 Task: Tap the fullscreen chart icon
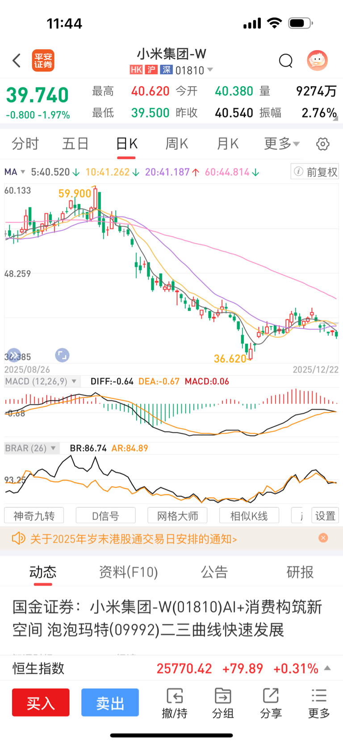[62, 355]
